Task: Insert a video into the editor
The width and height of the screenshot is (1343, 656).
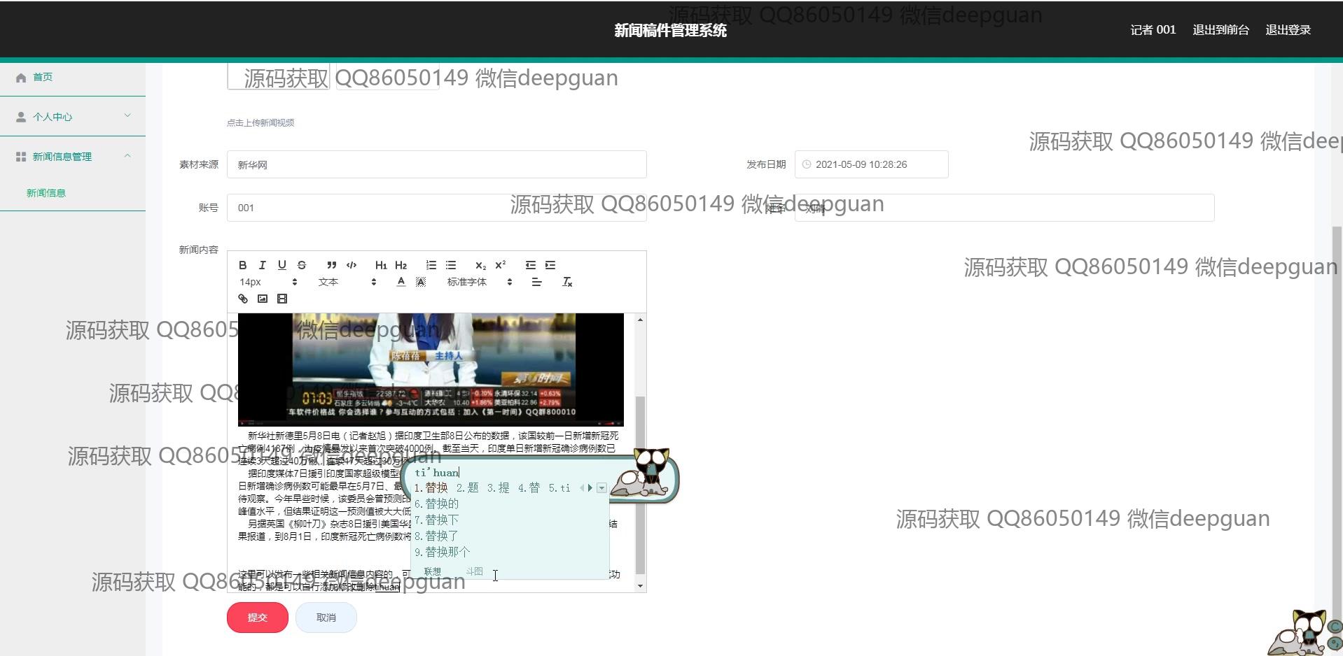Action: pos(282,299)
